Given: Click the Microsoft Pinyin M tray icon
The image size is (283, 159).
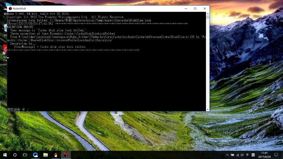Looking at the screenshot, I should [x=253, y=155].
